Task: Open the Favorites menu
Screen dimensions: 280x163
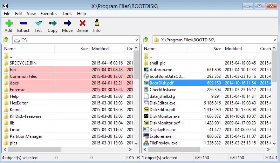Action: (49, 14)
